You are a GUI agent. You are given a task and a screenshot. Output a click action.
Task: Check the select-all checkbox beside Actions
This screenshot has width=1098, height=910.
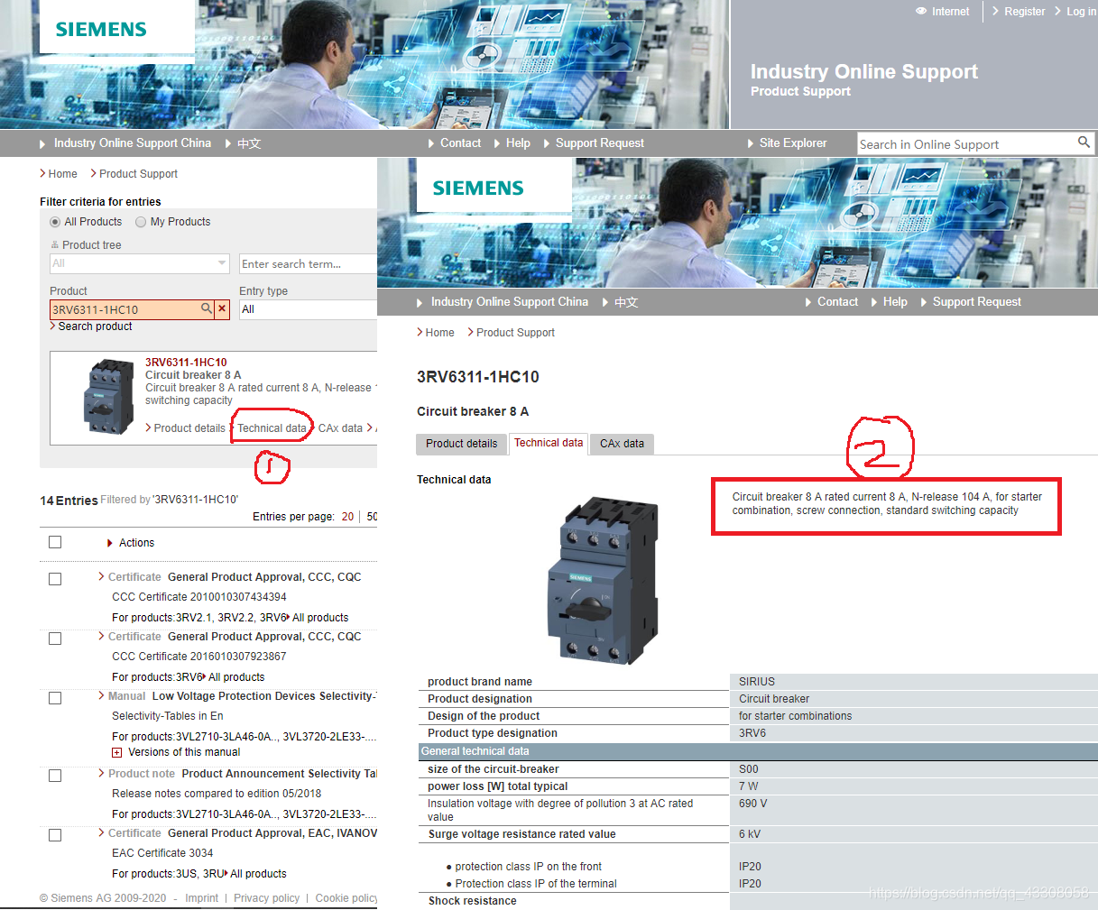click(55, 542)
